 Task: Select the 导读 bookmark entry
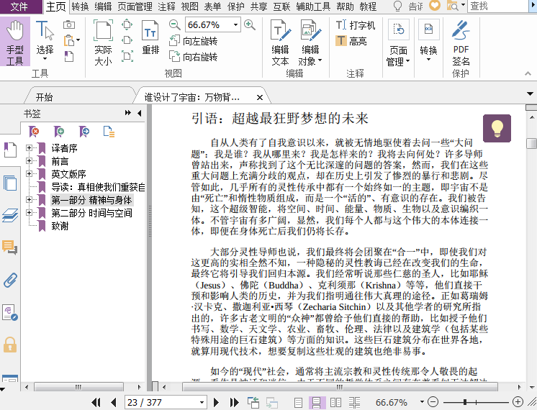tap(98, 187)
